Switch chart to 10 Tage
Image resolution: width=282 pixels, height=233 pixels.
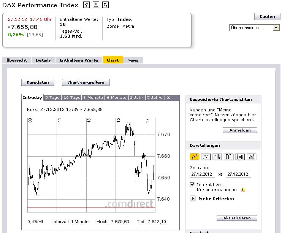[72, 98]
